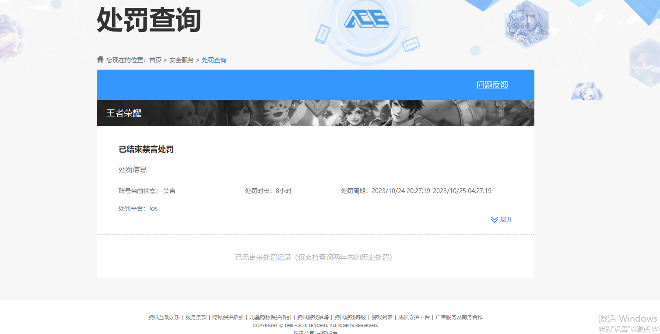Click the 已无更多处罚记录 notice text
The image size is (660, 334).
(x=315, y=257)
